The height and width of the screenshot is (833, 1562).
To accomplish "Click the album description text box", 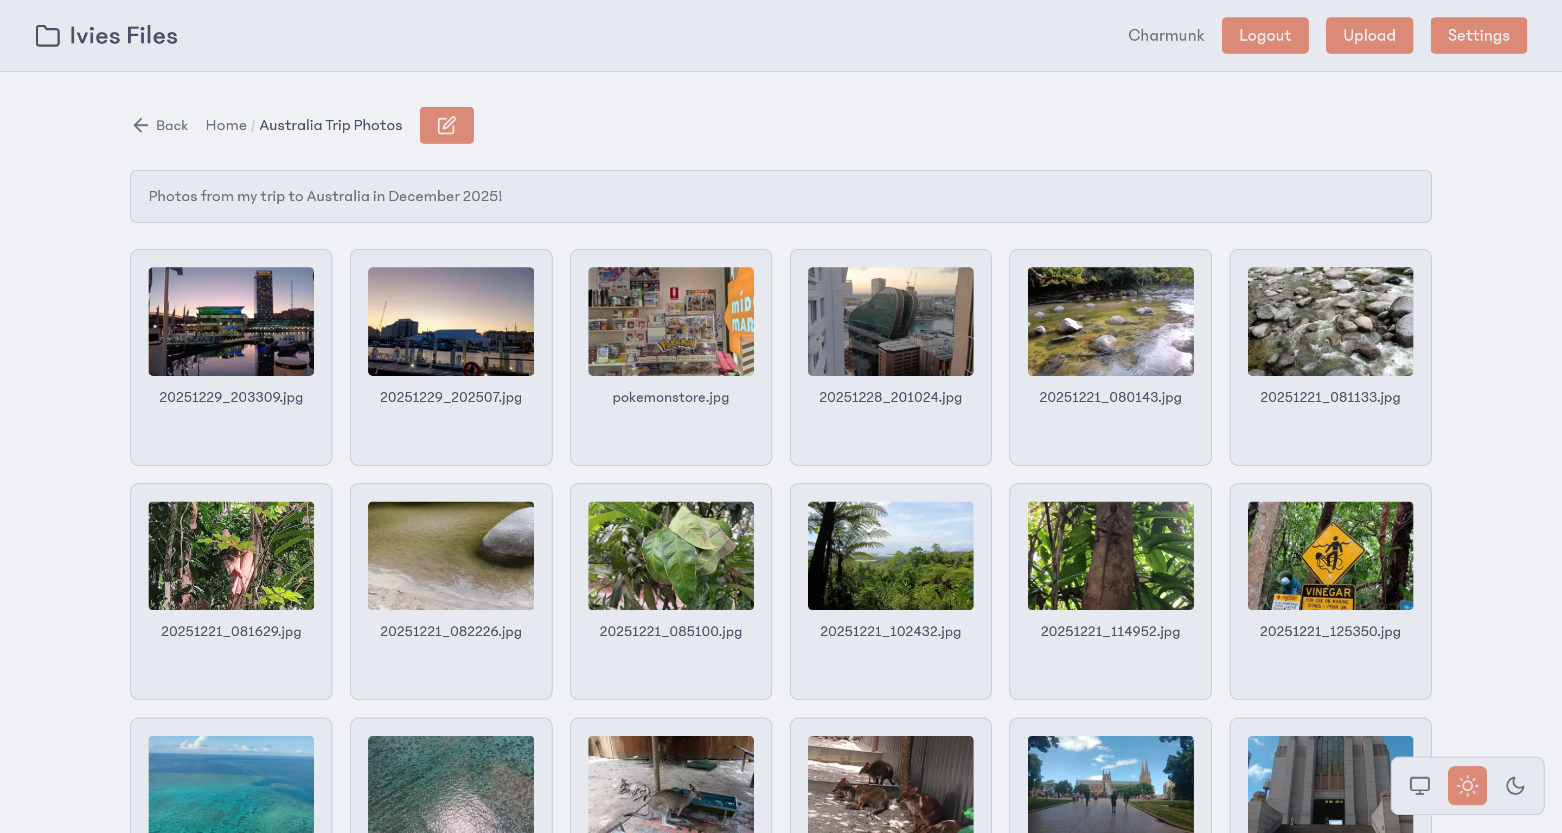I will pyautogui.click(x=780, y=196).
